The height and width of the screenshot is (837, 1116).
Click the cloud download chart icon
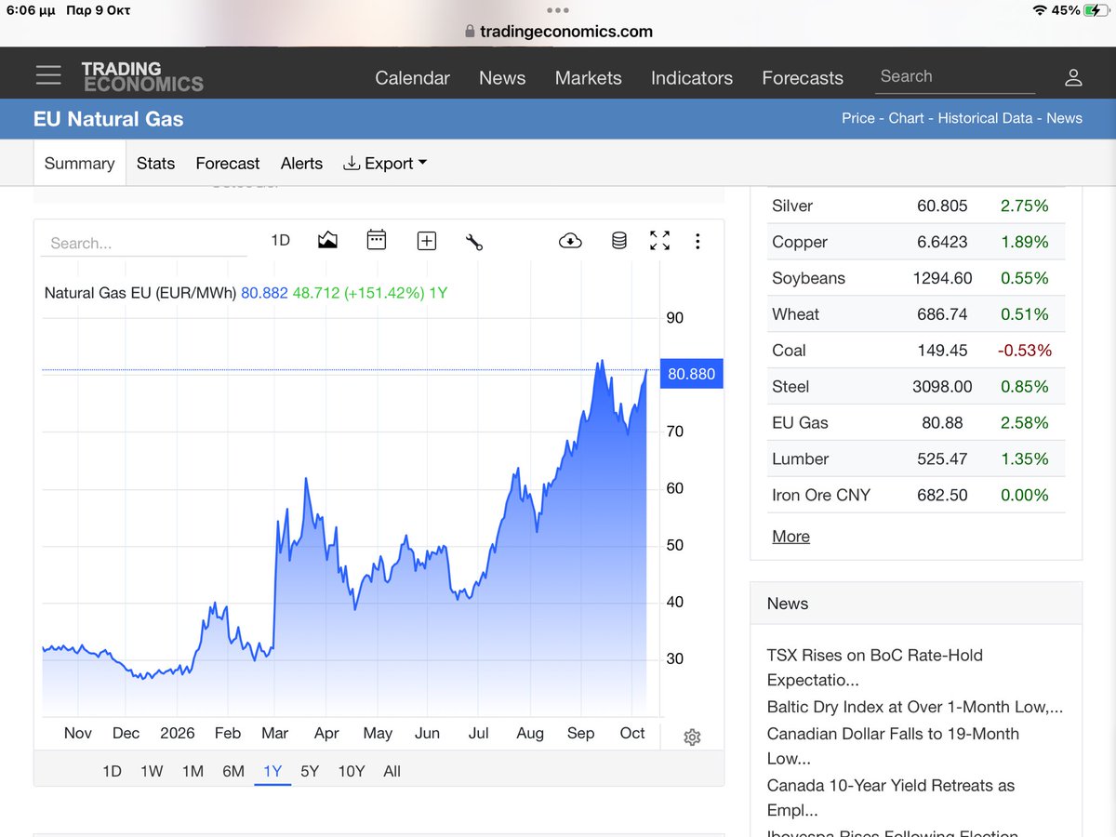[x=570, y=241]
